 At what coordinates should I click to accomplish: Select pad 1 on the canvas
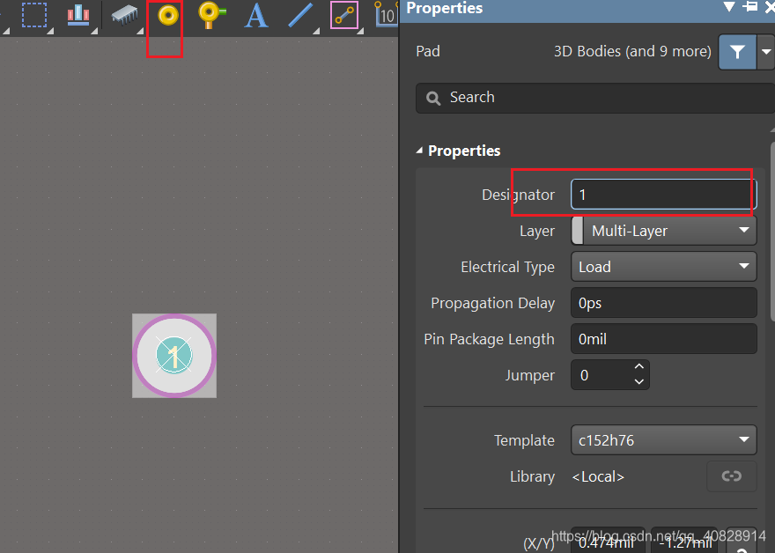(174, 356)
